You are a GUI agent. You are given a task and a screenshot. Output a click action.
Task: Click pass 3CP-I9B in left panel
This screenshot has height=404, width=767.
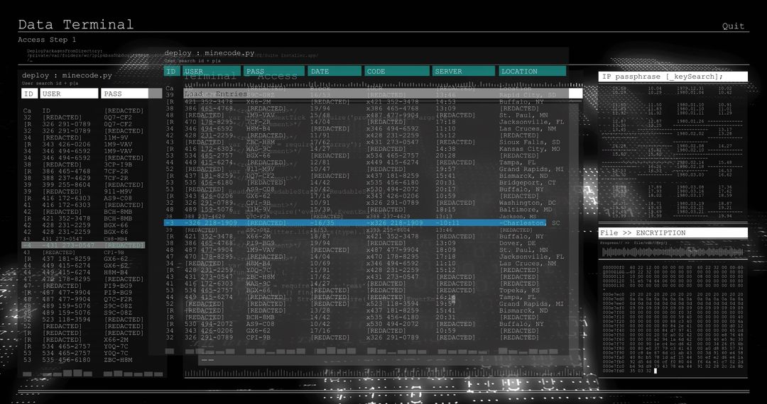click(x=118, y=165)
